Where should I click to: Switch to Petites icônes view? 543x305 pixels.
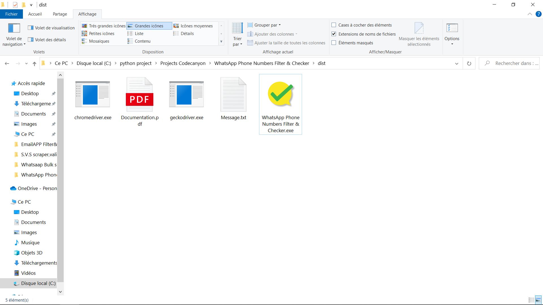pyautogui.click(x=98, y=33)
